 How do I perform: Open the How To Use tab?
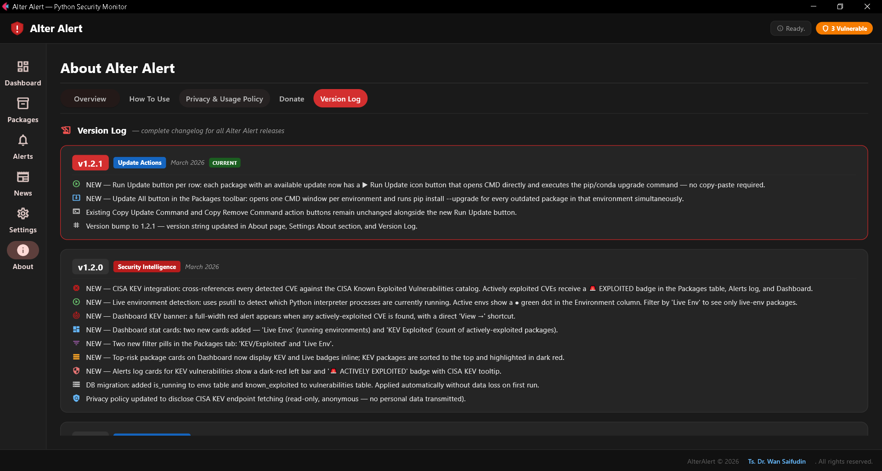[149, 99]
